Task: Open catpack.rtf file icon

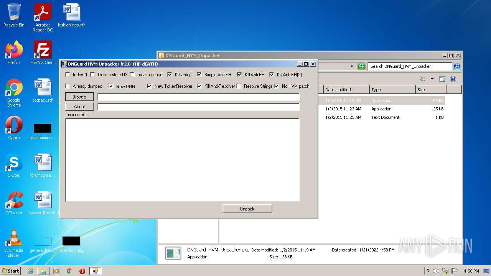Action: pos(43,90)
